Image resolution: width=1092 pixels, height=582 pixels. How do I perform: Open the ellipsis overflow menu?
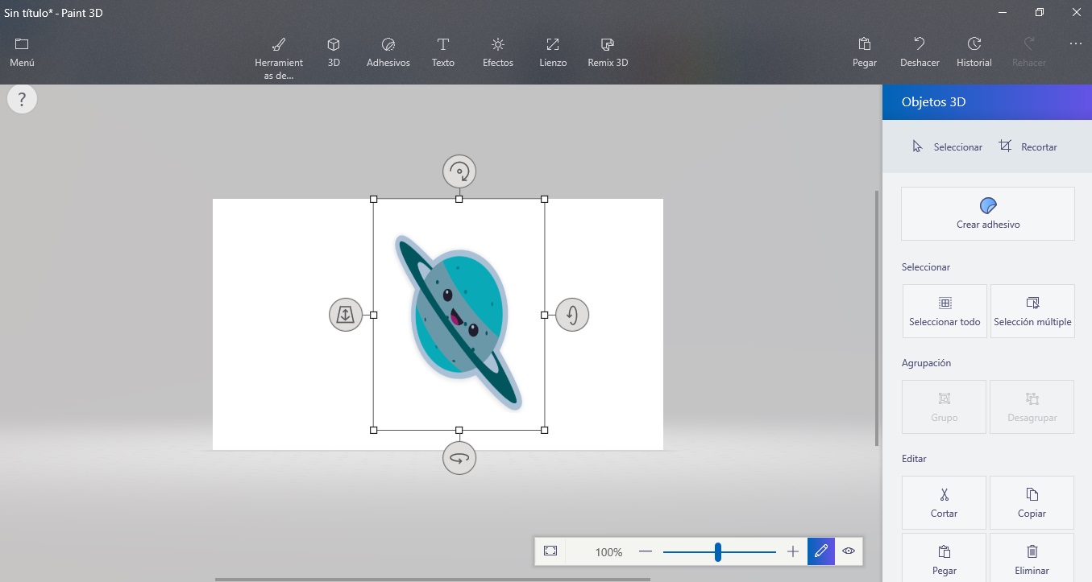pyautogui.click(x=1075, y=44)
